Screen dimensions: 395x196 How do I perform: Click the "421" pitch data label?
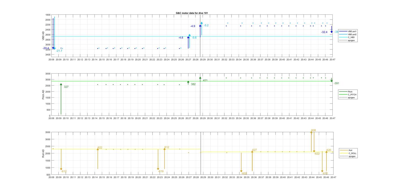pos(205,80)
